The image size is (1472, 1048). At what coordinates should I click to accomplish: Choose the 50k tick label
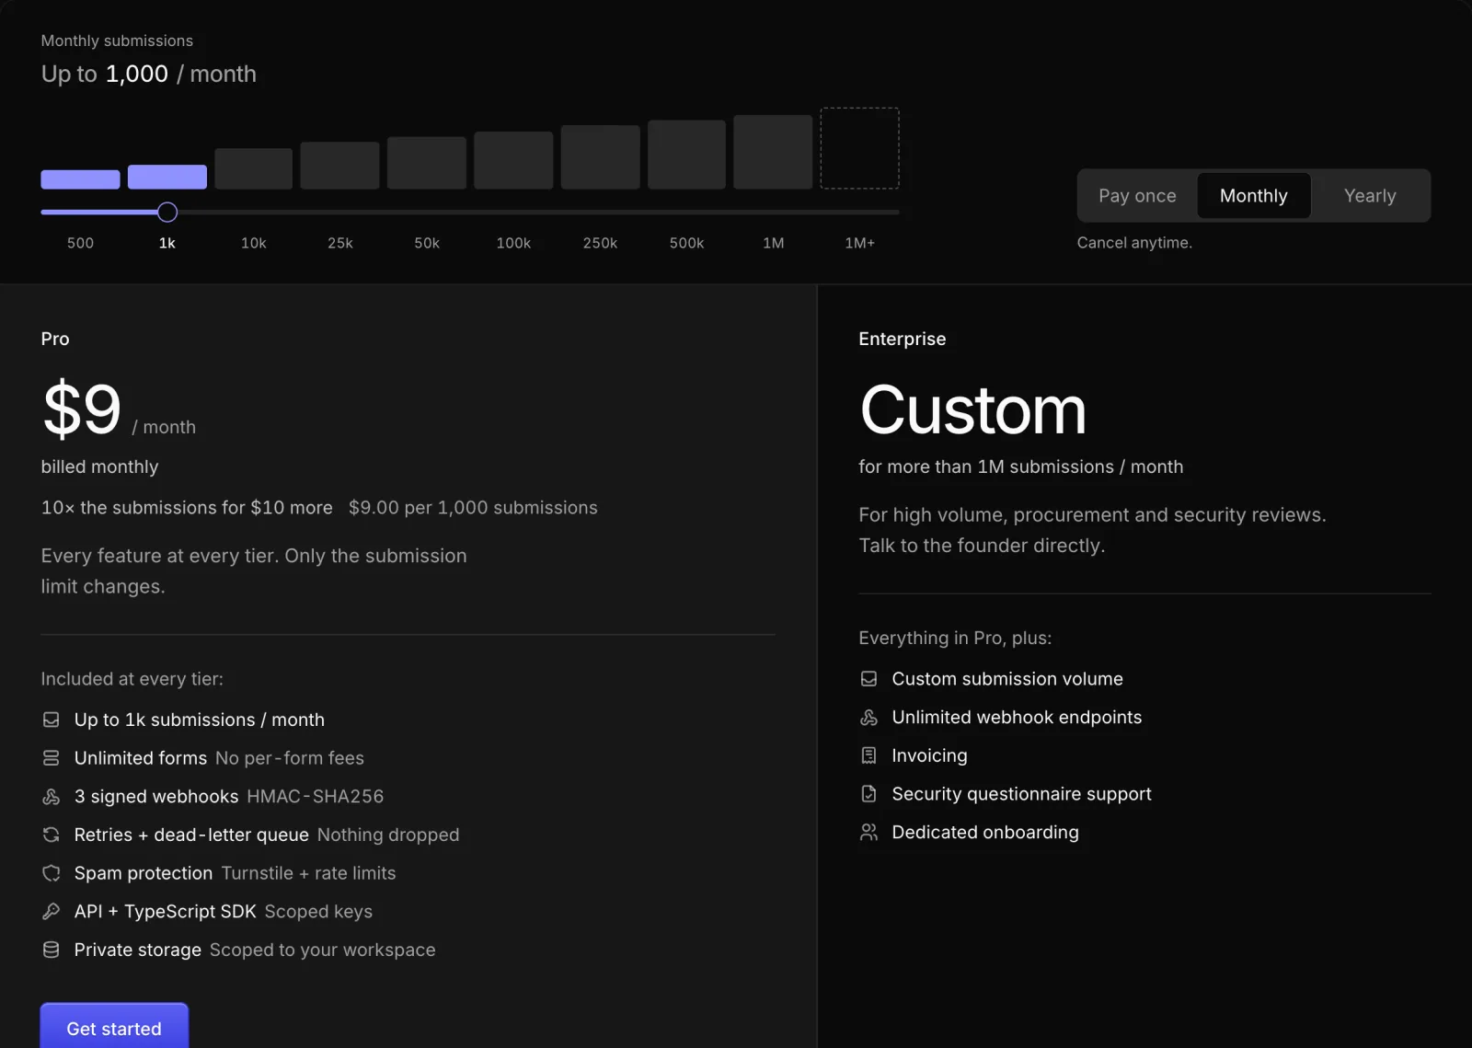click(427, 243)
